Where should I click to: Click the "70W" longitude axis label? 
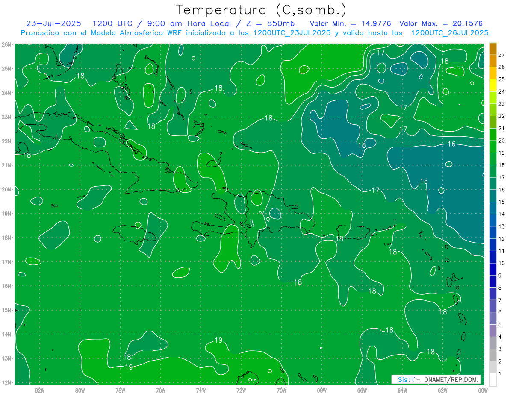[281, 390]
